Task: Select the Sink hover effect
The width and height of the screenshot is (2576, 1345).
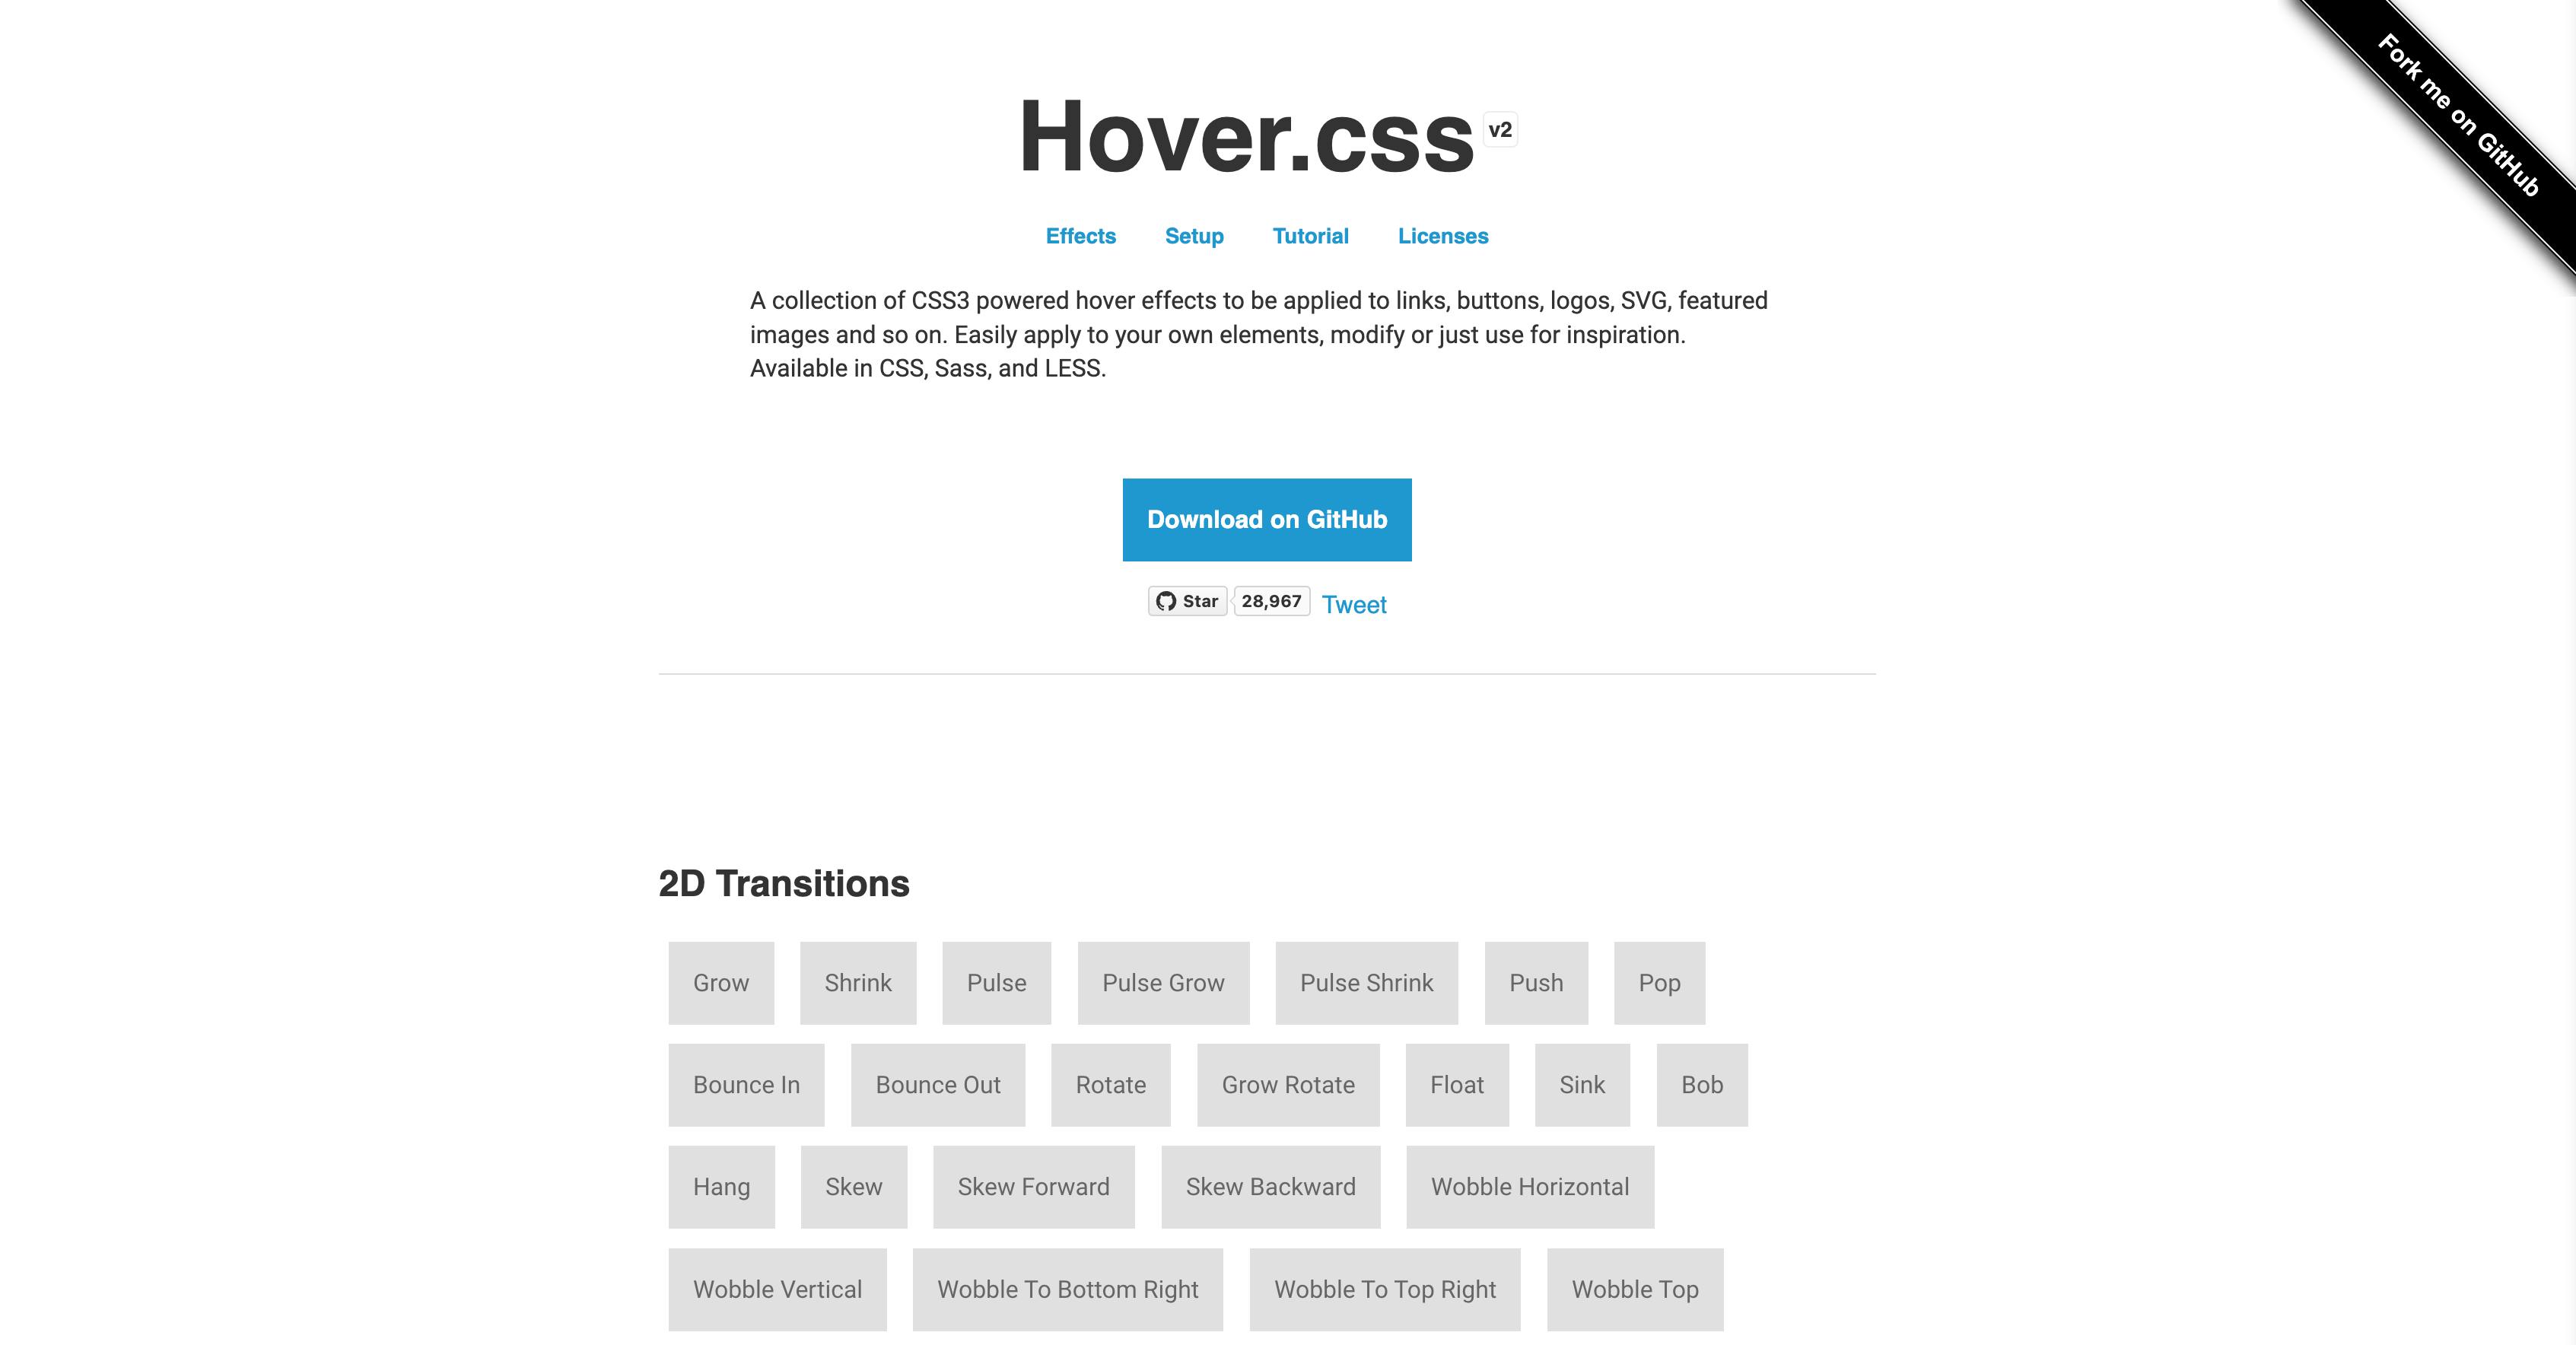Action: 1582,1084
